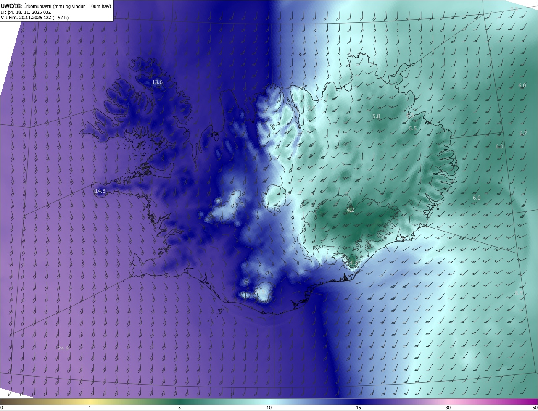Screen dimensions: 538x411
Task: Click the 1 tick label on the colorbar
Action: 90,408
